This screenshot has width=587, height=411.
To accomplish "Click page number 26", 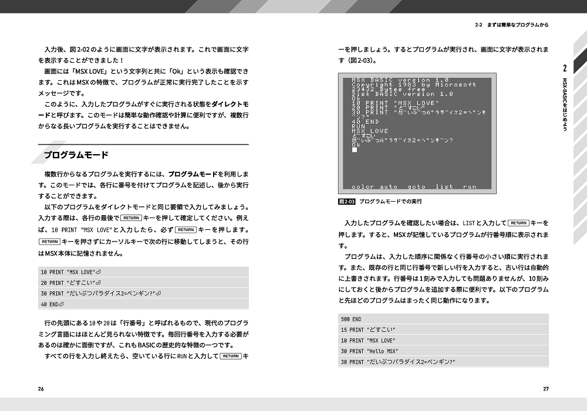I will [x=41, y=389].
